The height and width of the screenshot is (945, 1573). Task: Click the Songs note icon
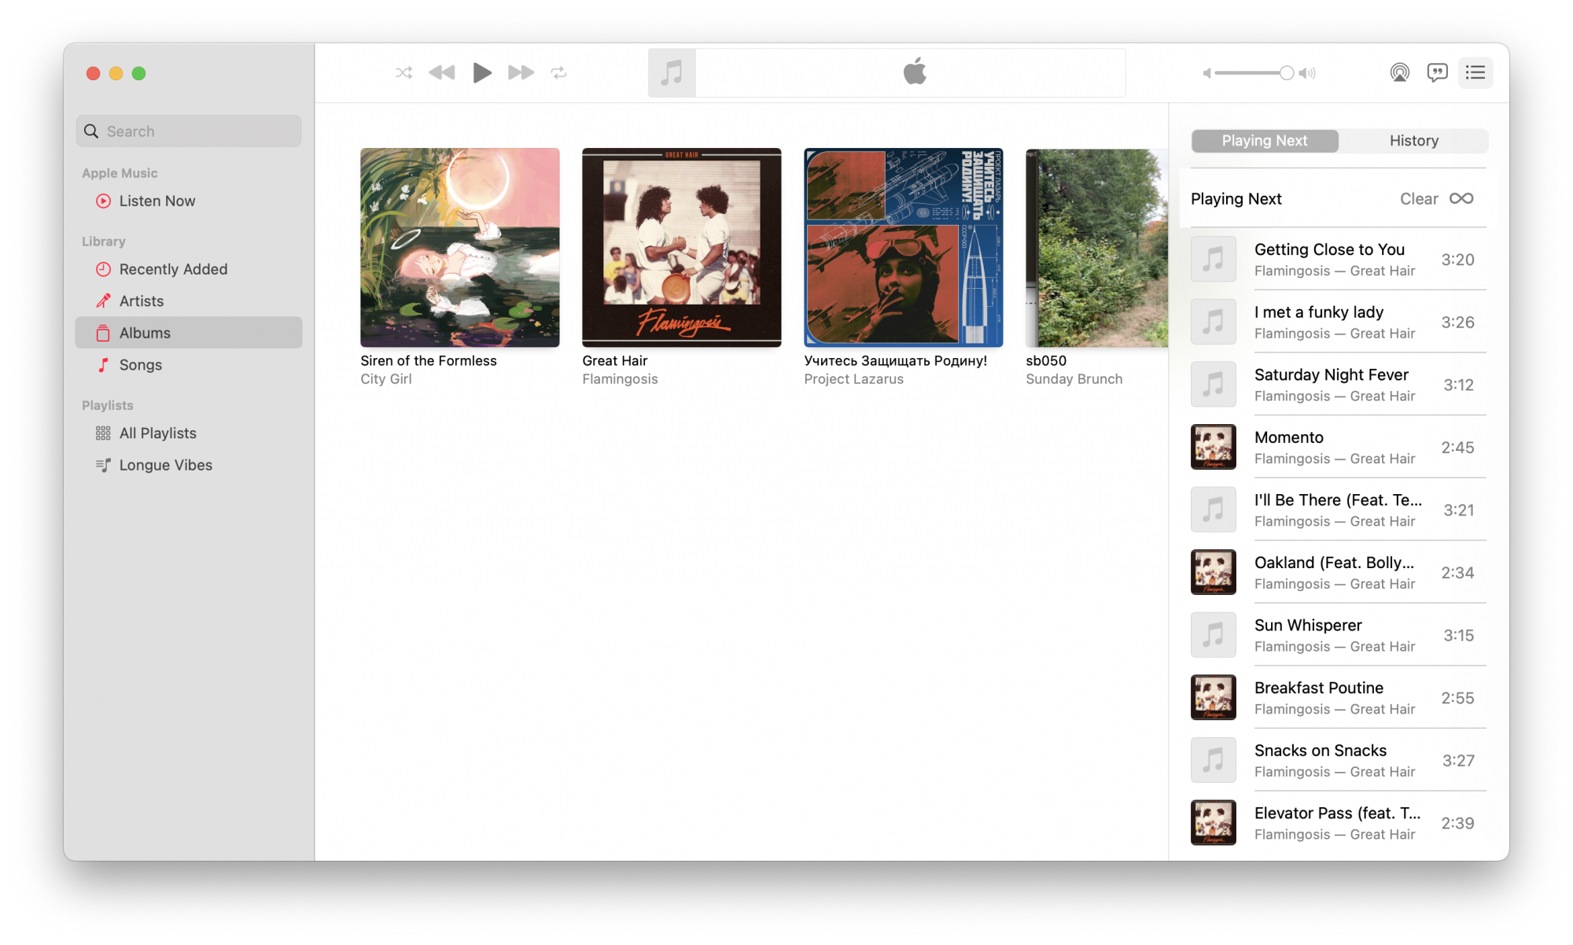(103, 364)
